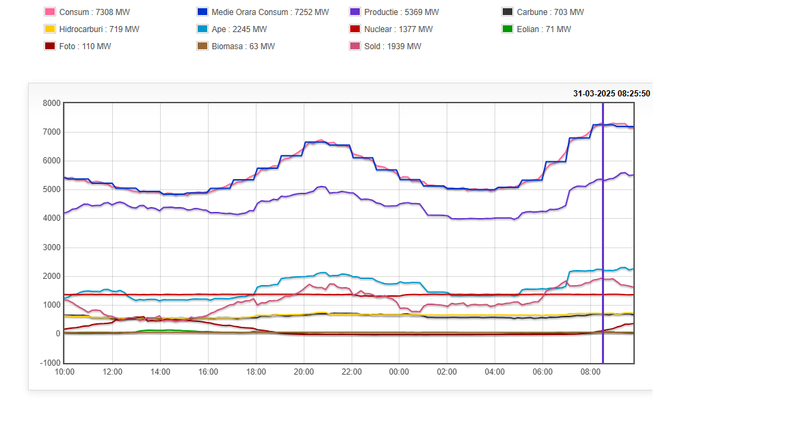Click the dark red Foto legend swatch
Screen dimensions: 788x443
point(49,46)
